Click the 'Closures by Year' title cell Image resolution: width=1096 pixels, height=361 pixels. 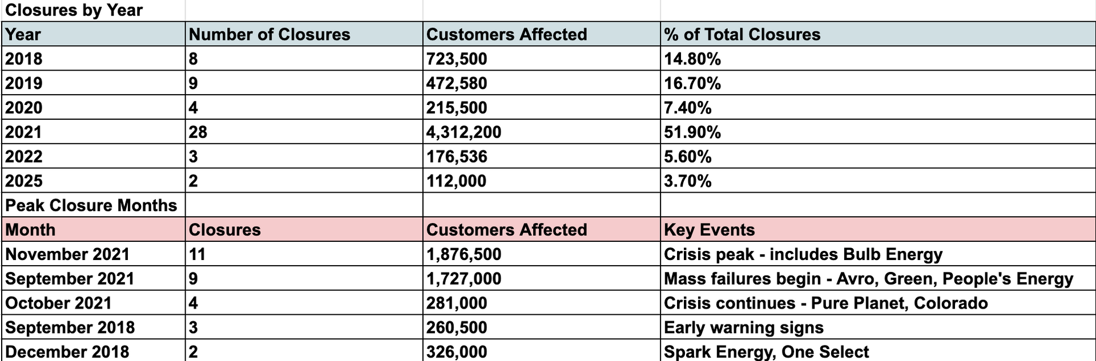coord(74,10)
